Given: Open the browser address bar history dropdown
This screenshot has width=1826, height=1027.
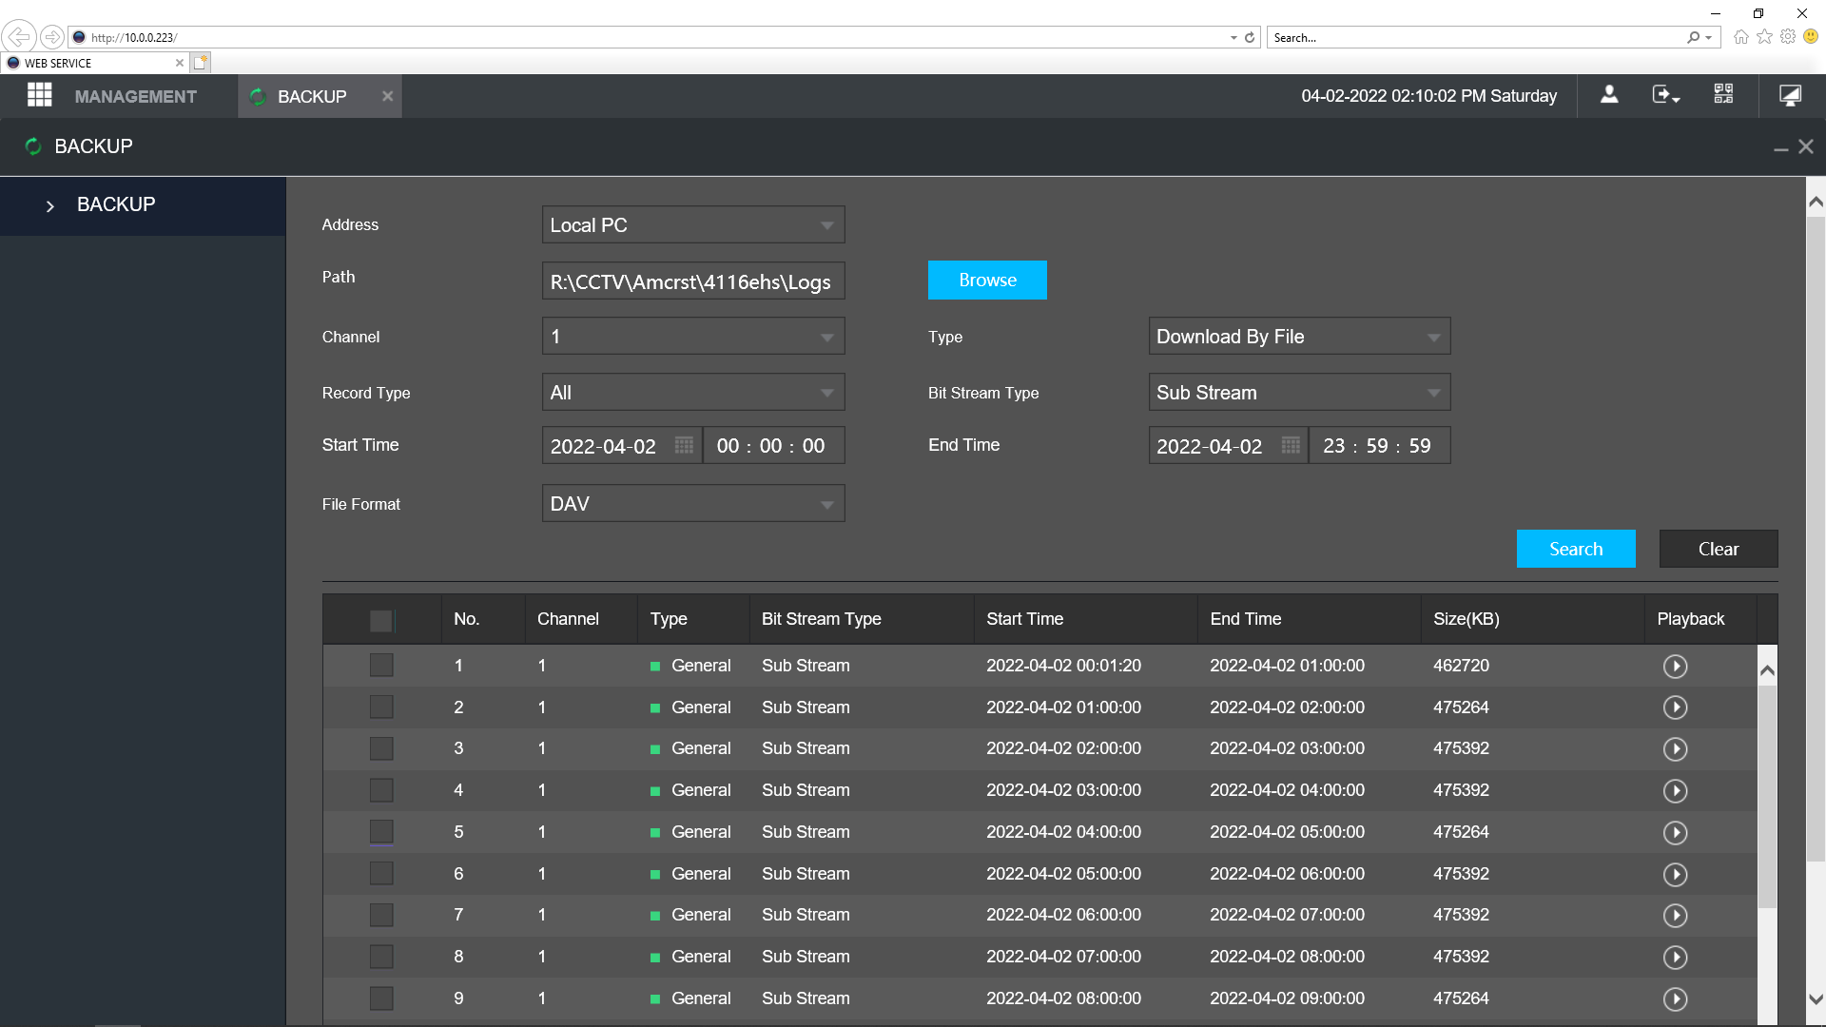Looking at the screenshot, I should pyautogui.click(x=1234, y=38).
